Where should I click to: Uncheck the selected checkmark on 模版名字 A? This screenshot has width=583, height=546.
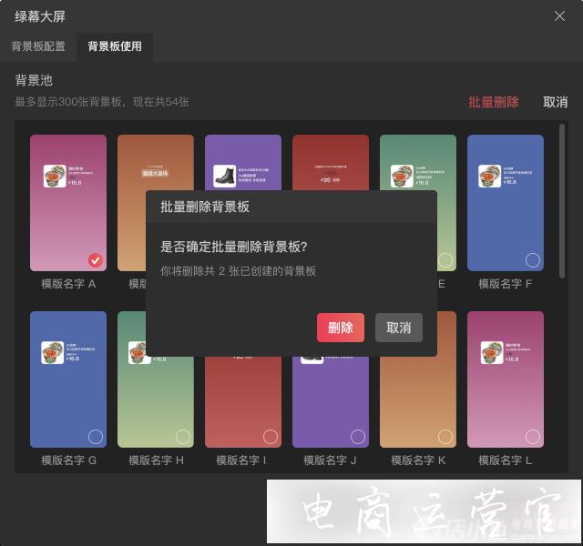(x=96, y=260)
